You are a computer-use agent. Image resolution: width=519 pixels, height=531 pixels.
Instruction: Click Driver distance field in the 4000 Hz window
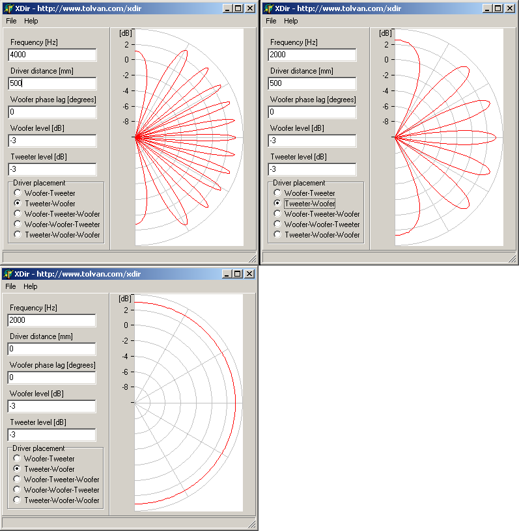click(x=52, y=83)
